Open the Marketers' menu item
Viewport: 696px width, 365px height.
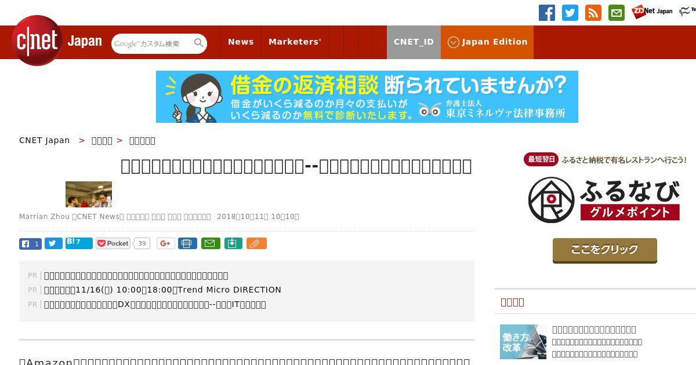pos(295,42)
